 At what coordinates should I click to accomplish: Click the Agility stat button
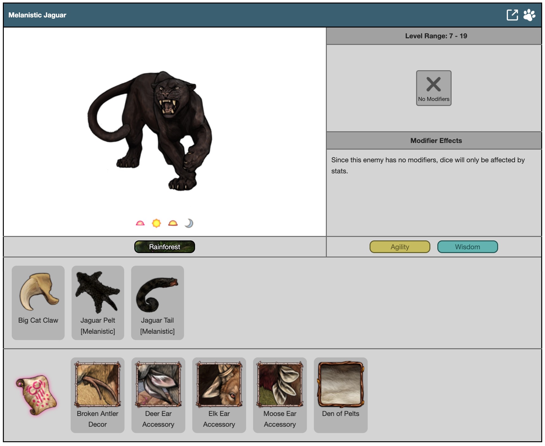[400, 247]
